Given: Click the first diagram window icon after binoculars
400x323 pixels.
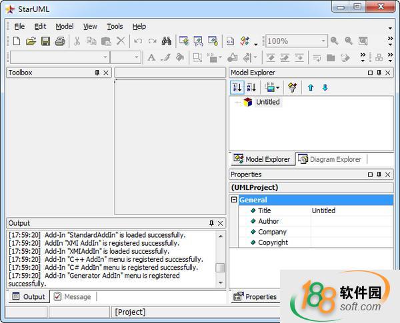Looking at the screenshot, I should point(184,41).
